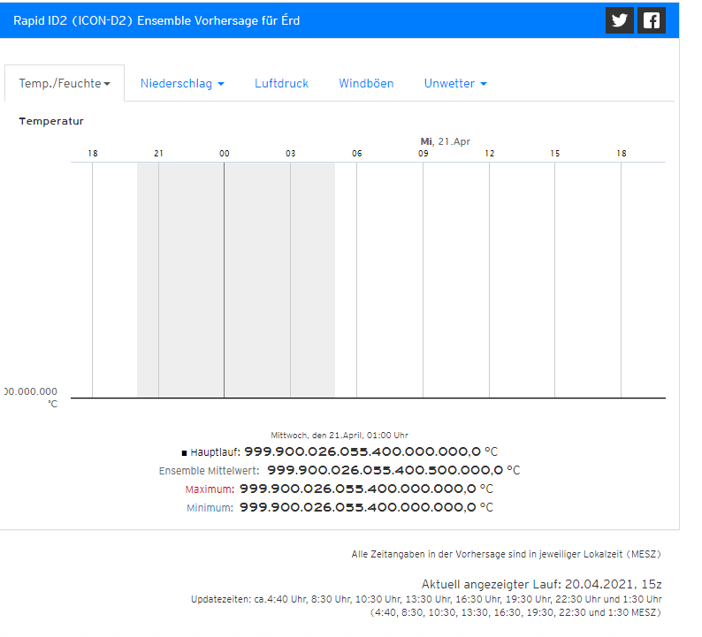The image size is (702, 637).
Task: Open the Temp./Feuchte dropdown tab
Action: 65,83
